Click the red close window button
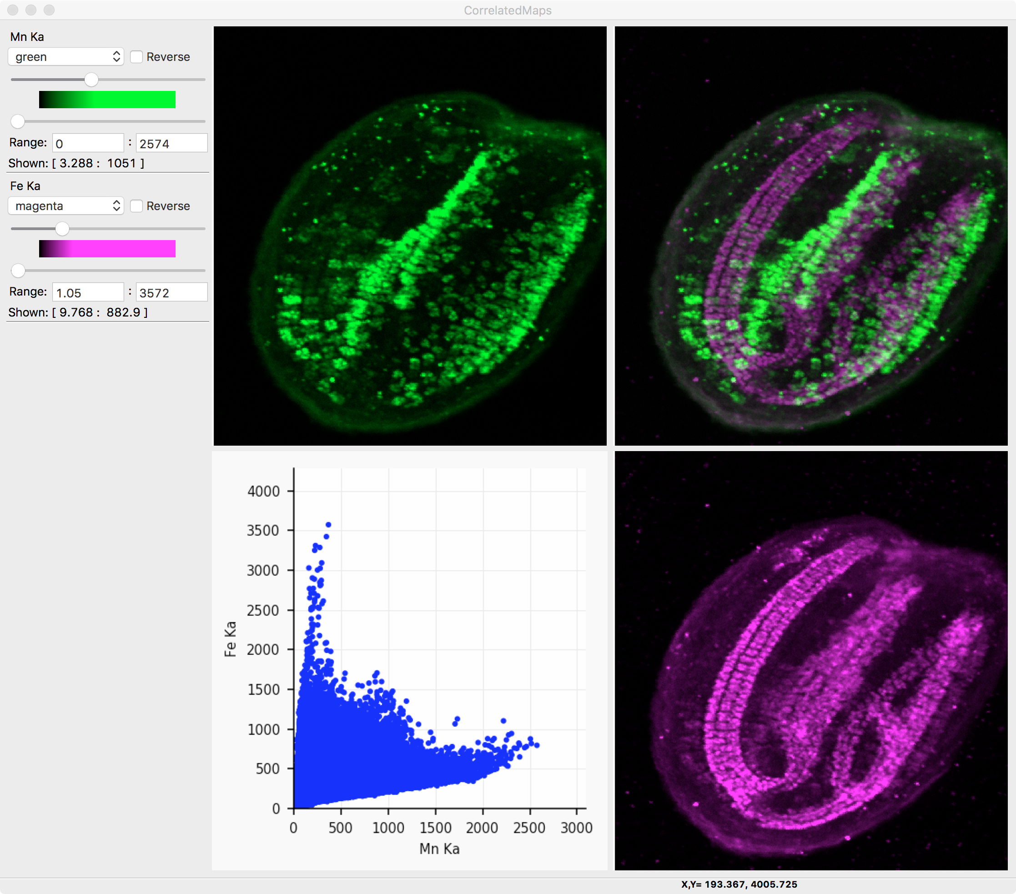 (13, 10)
